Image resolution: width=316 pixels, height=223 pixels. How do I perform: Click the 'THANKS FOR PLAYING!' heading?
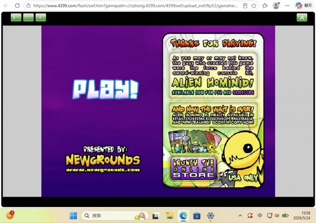(213, 43)
